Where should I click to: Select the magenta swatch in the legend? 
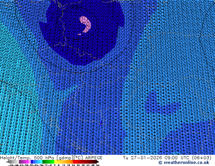(x=27, y=162)
